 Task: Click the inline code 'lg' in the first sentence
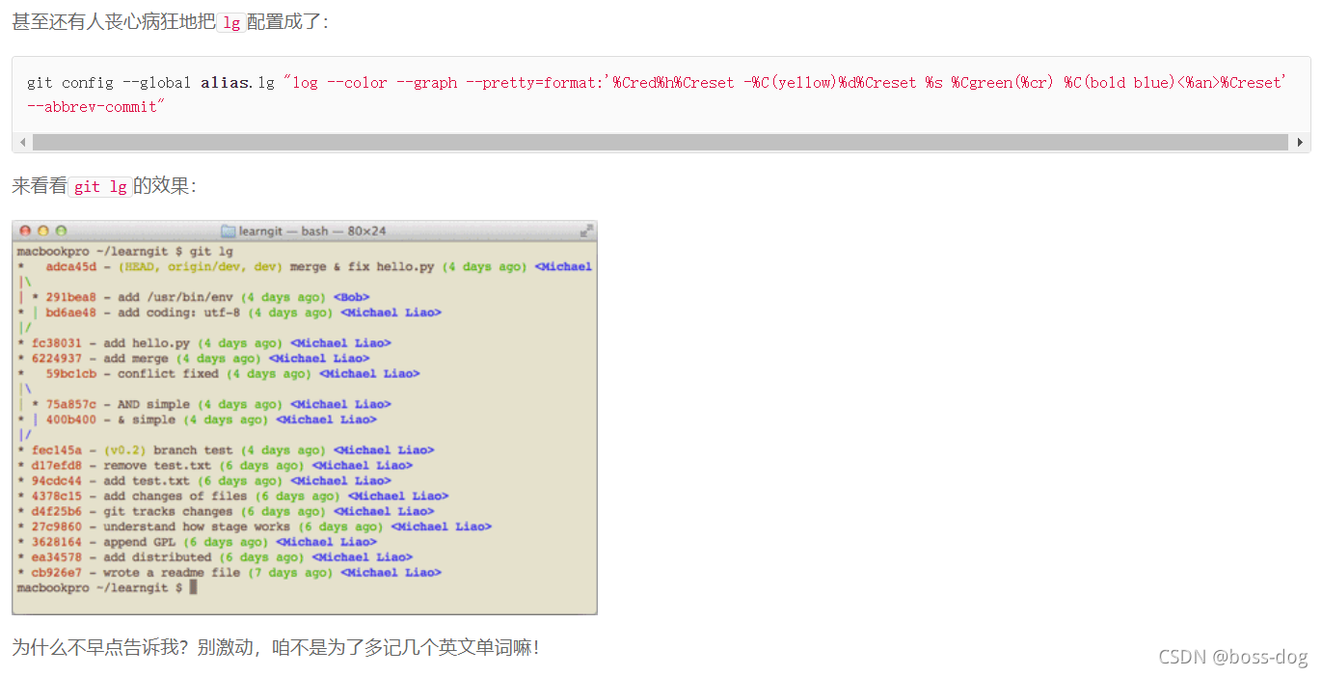230,23
